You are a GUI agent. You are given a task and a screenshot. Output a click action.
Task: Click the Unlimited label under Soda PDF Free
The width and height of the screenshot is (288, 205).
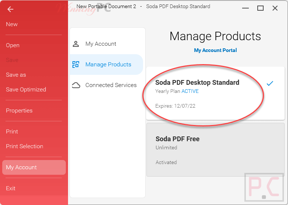coord(166,147)
